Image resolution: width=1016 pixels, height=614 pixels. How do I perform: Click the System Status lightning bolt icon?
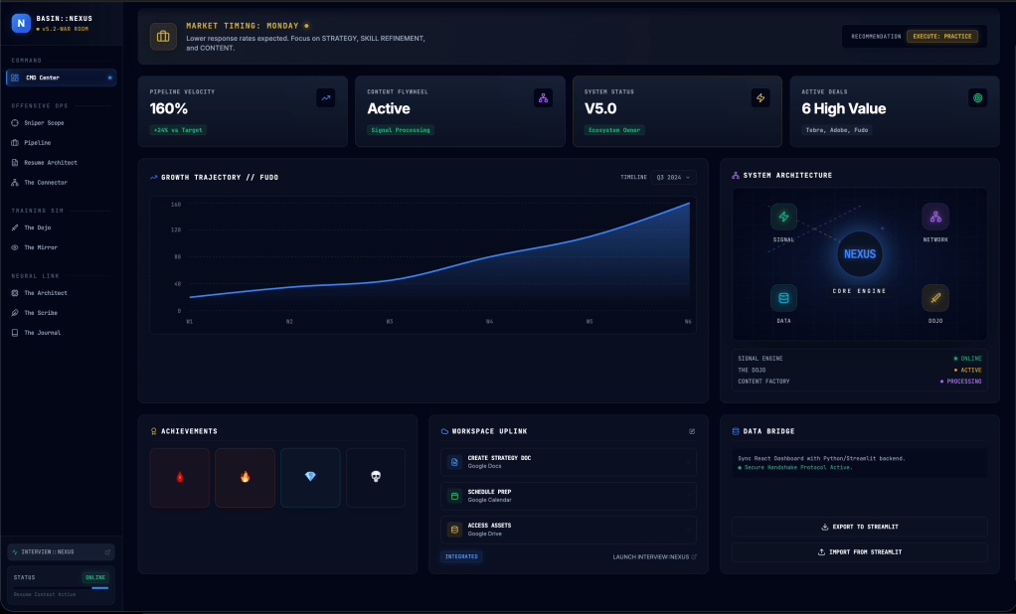click(761, 97)
